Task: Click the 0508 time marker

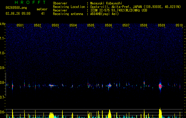Action: pyautogui.click(x=144, y=25)
